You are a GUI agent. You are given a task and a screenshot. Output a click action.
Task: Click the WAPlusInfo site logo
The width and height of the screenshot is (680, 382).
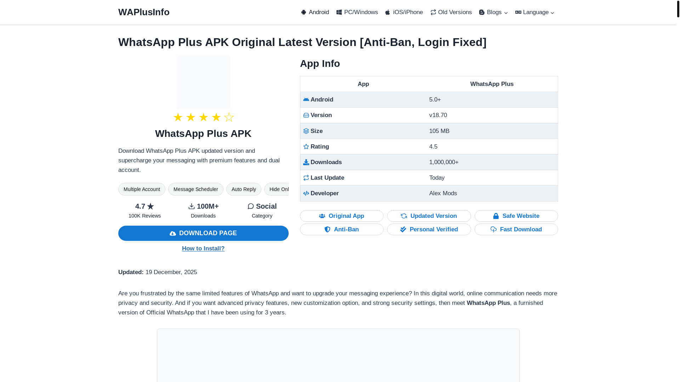coord(144,12)
